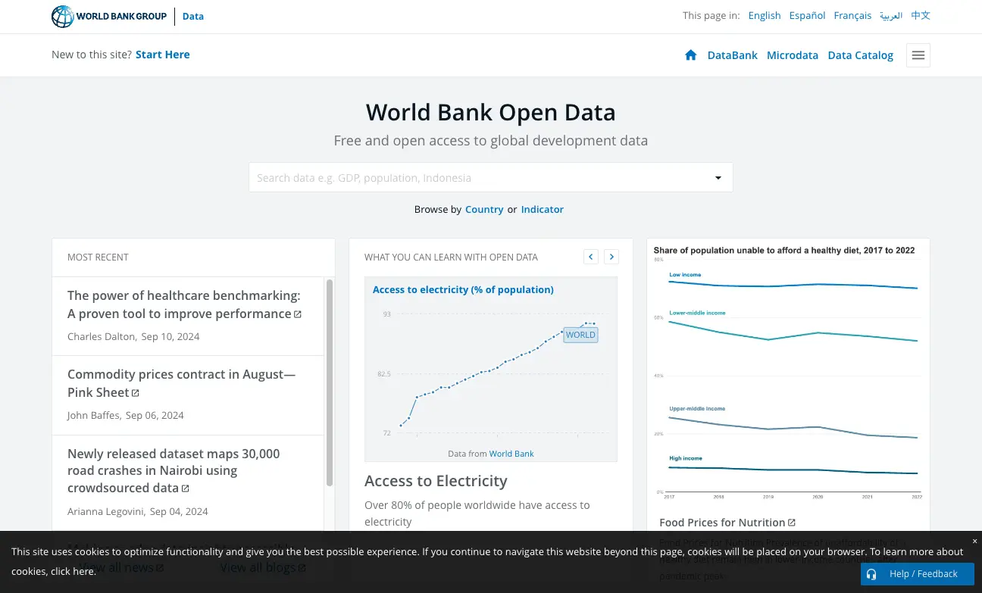The width and height of the screenshot is (982, 593).
Task: Show previous open data slide
Action: [x=591, y=257]
